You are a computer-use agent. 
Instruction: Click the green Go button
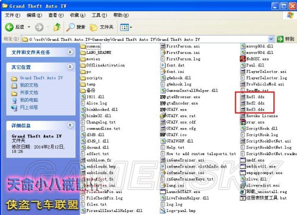point(286,39)
